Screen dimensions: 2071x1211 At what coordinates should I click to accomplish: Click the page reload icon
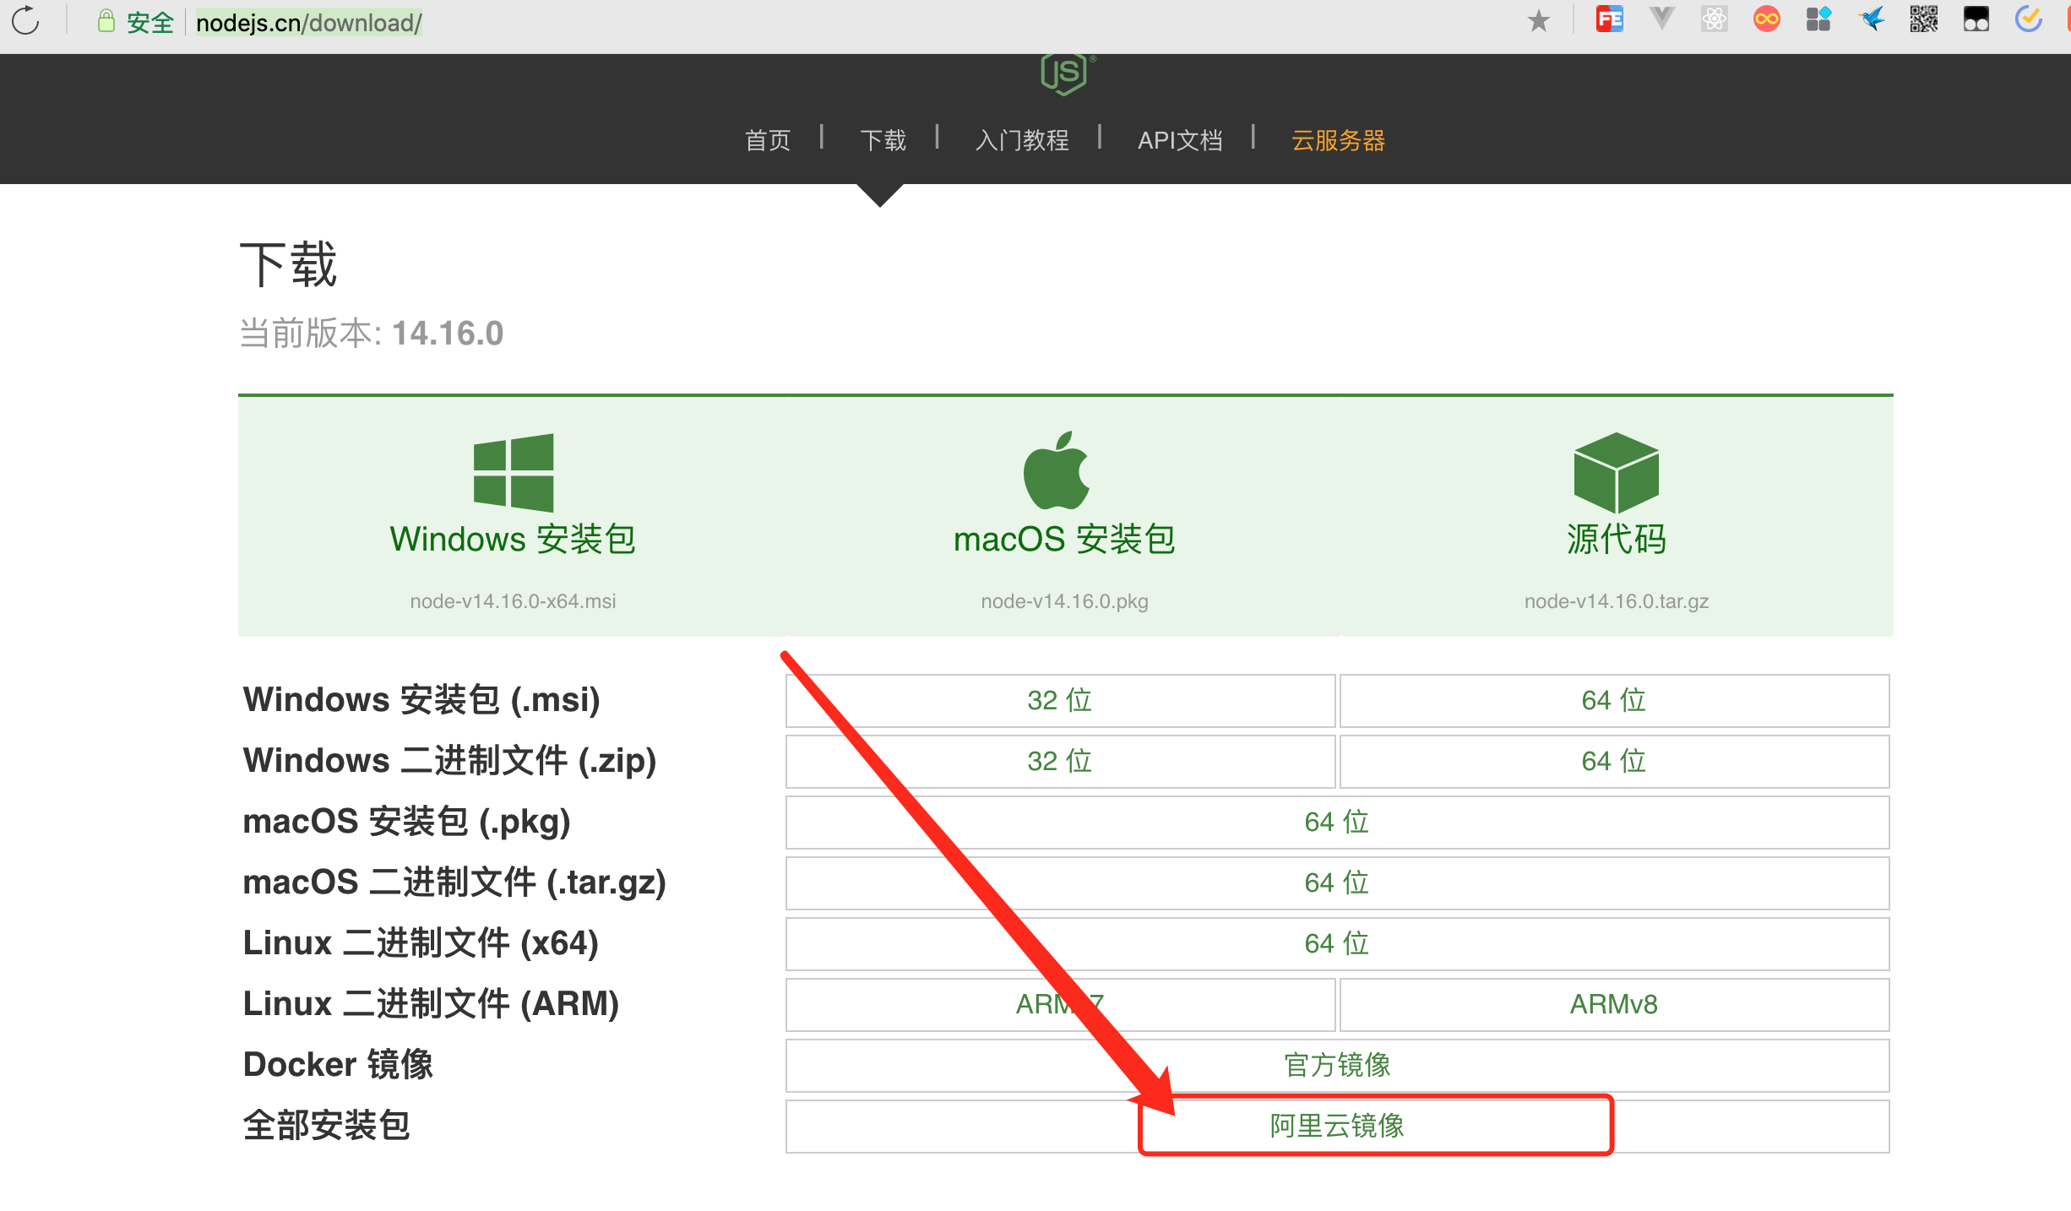(x=26, y=21)
